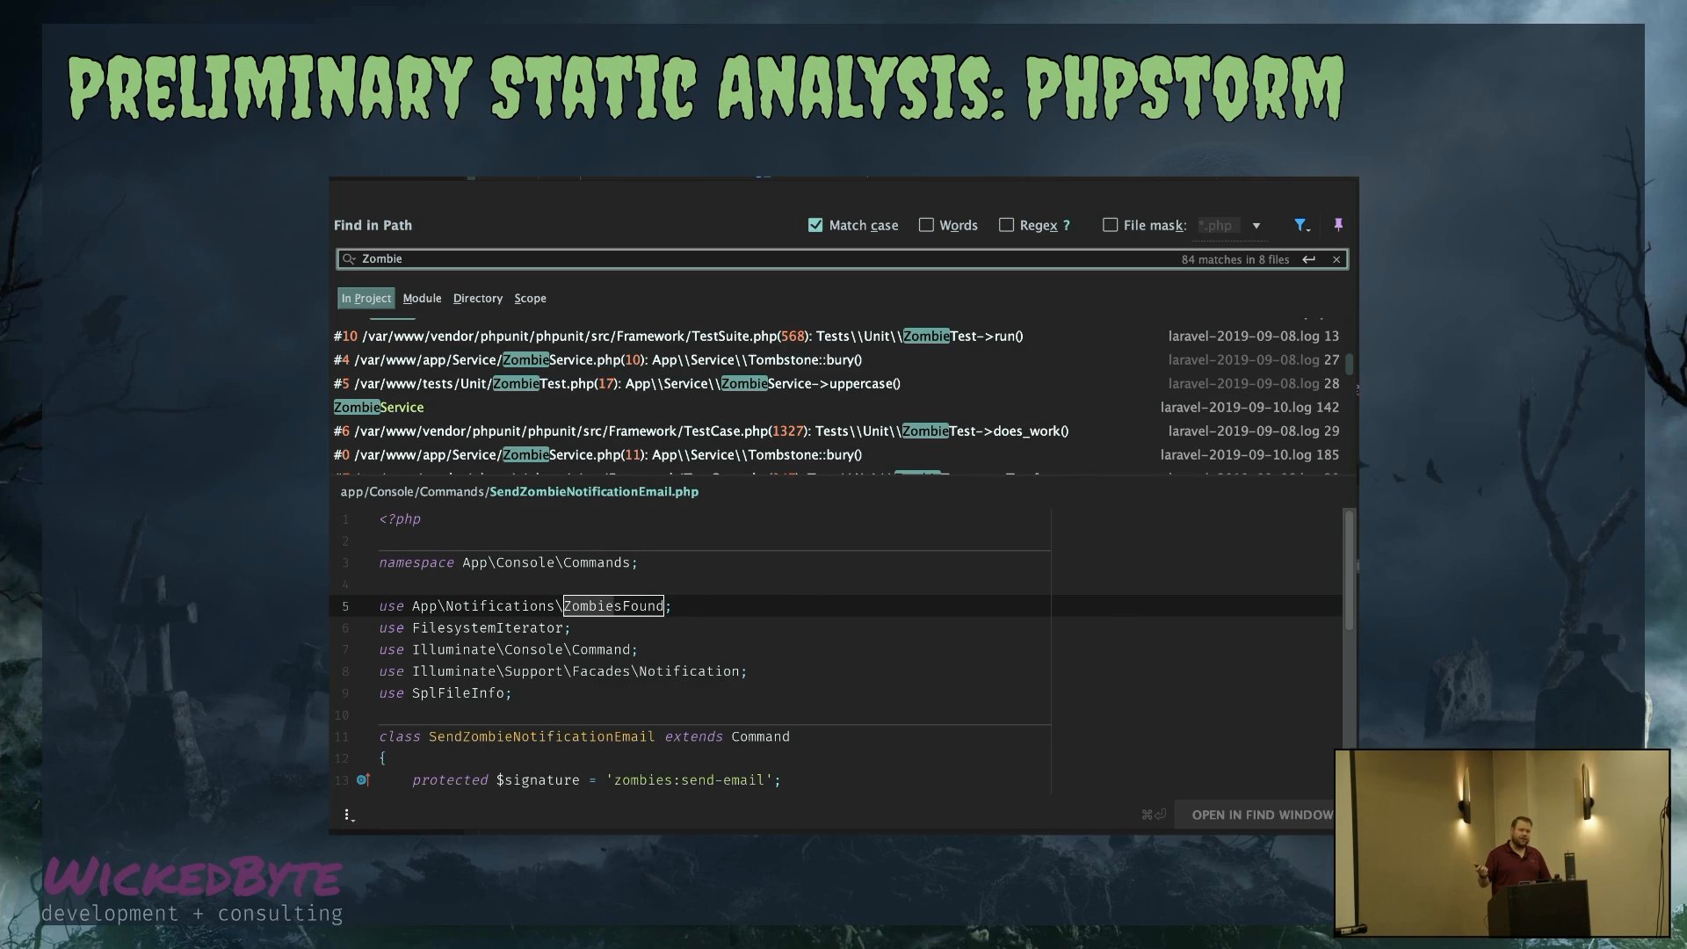
Task: Click the 'zombies:send-email' signature string
Action: click(x=689, y=780)
